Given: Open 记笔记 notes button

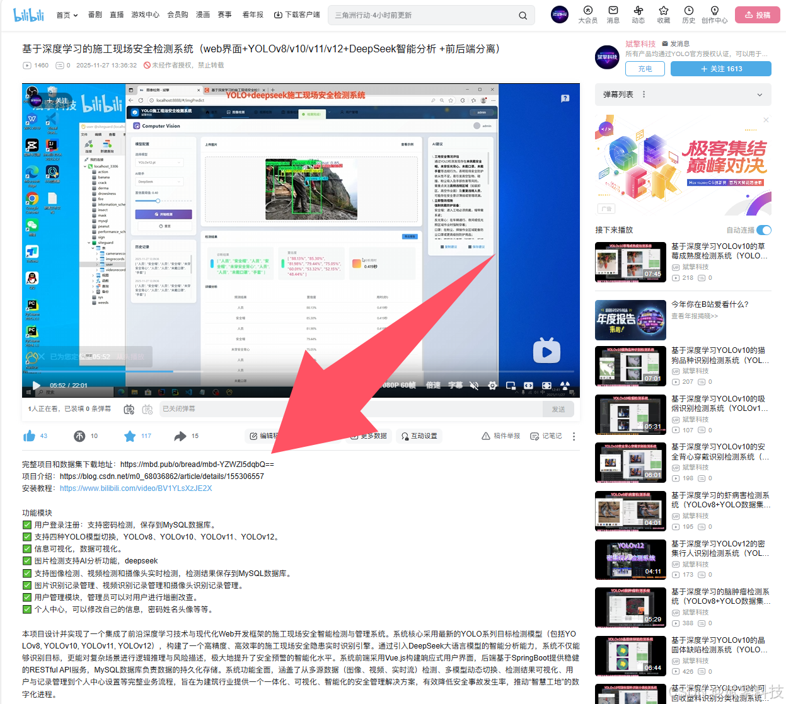Looking at the screenshot, I should (x=546, y=436).
